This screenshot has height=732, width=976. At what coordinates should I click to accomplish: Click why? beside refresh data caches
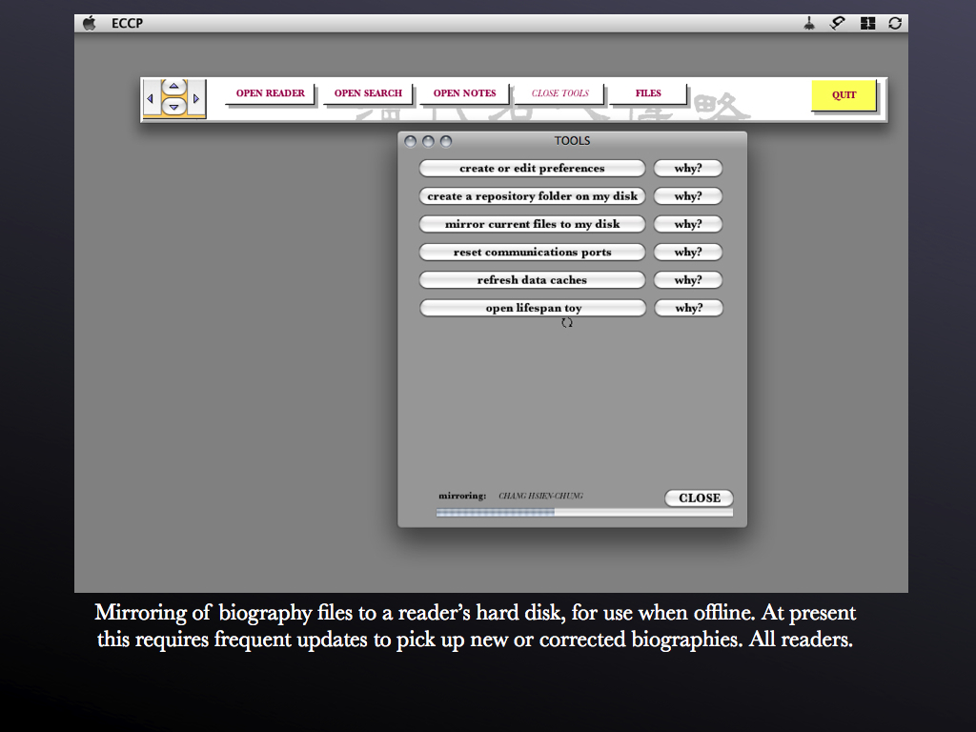click(688, 280)
